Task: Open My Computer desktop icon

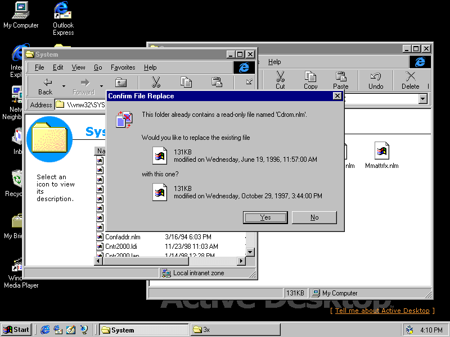Action: [x=21, y=15]
